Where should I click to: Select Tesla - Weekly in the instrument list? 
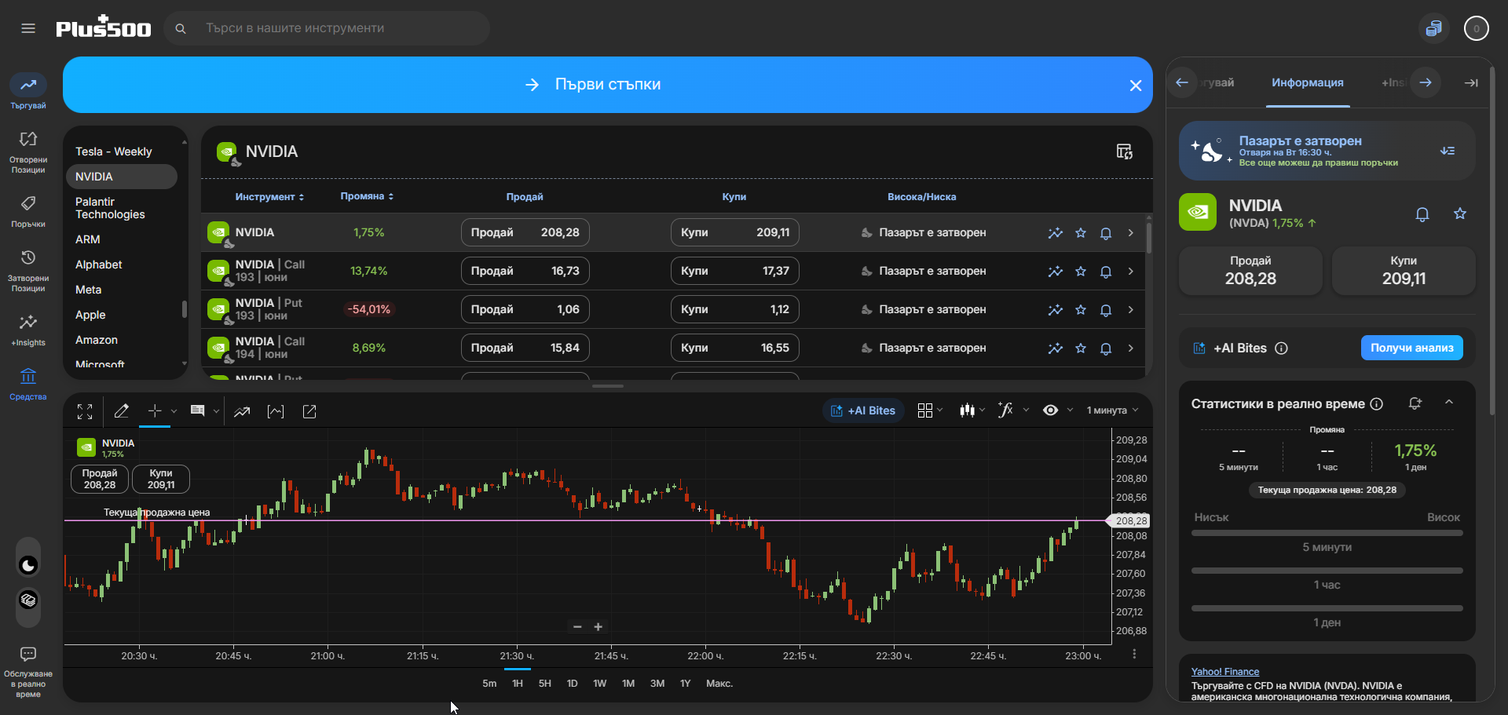pos(114,151)
